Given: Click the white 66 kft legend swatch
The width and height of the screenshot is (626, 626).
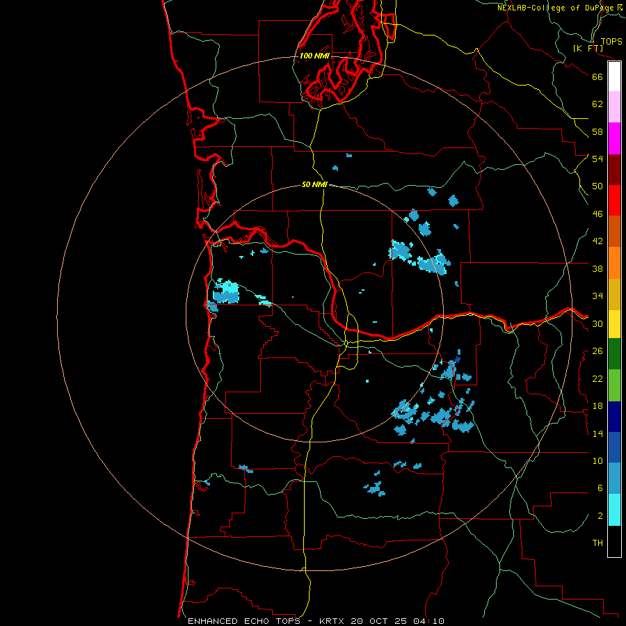Looking at the screenshot, I should (614, 77).
